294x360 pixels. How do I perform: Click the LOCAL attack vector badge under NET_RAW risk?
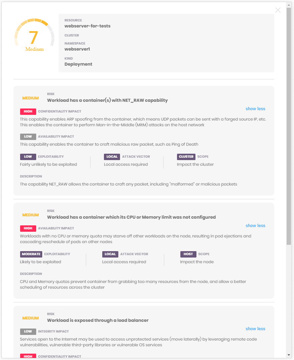coord(112,157)
